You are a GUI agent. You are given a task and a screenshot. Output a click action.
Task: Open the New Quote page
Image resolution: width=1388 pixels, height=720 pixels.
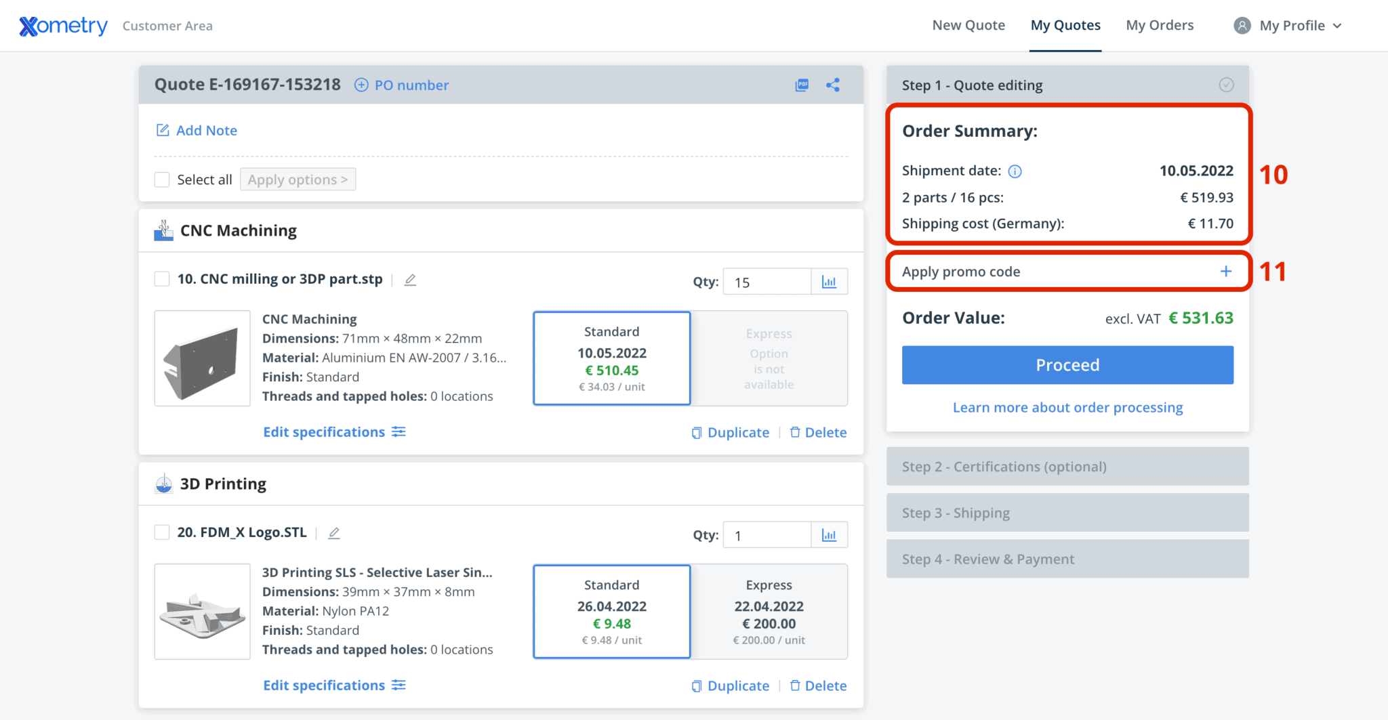click(968, 25)
